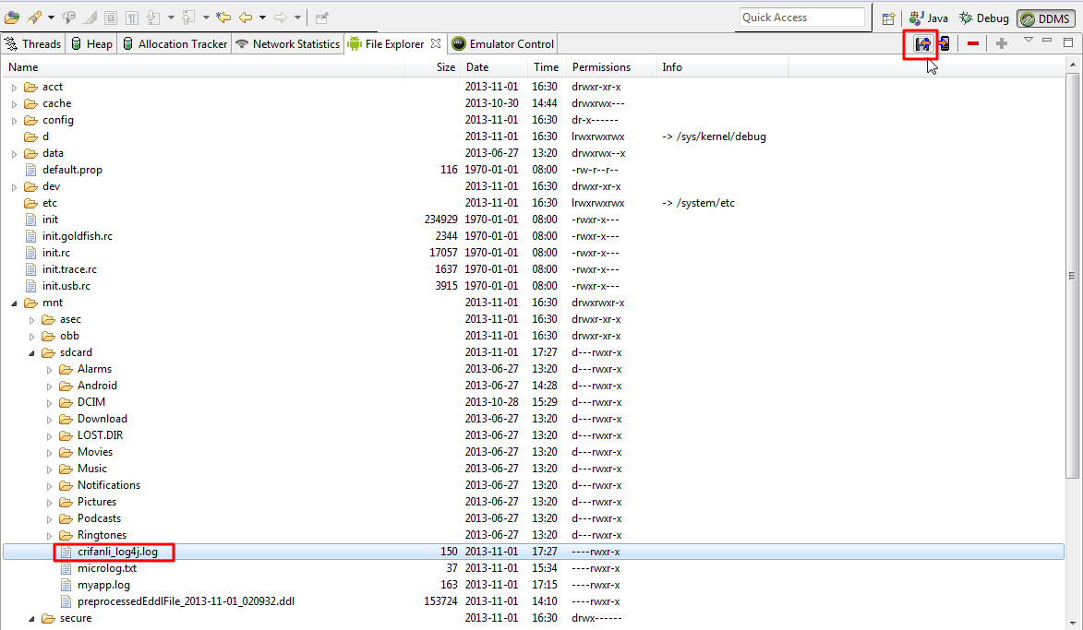This screenshot has height=630, width=1083.
Task: Switch to the Heap tab
Action: (x=91, y=43)
